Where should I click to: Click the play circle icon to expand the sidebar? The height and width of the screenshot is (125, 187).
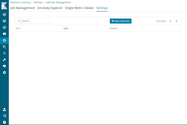coord(4,122)
